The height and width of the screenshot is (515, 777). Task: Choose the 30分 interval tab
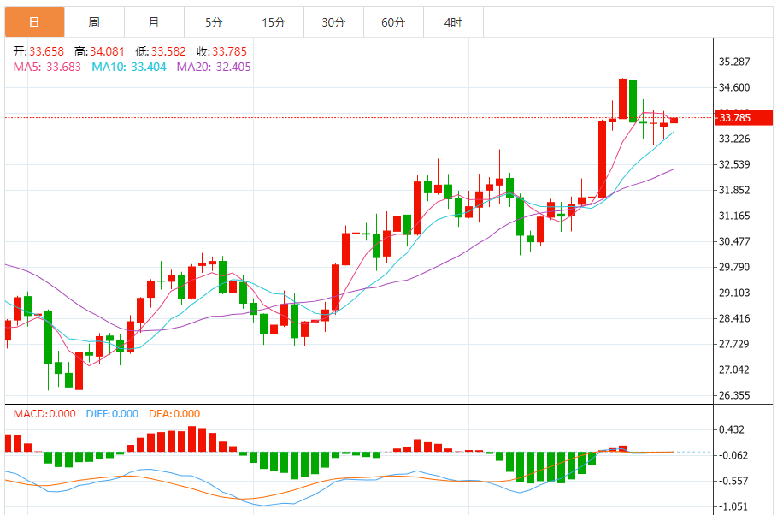pyautogui.click(x=333, y=22)
